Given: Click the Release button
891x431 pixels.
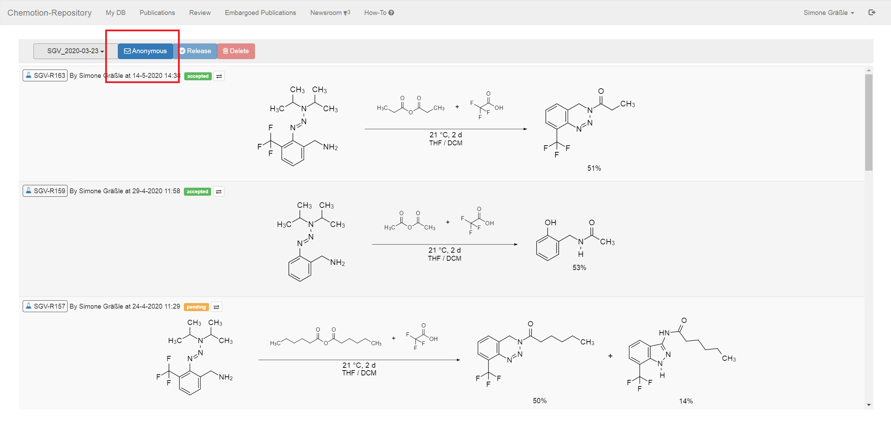Looking at the screenshot, I should coord(195,51).
